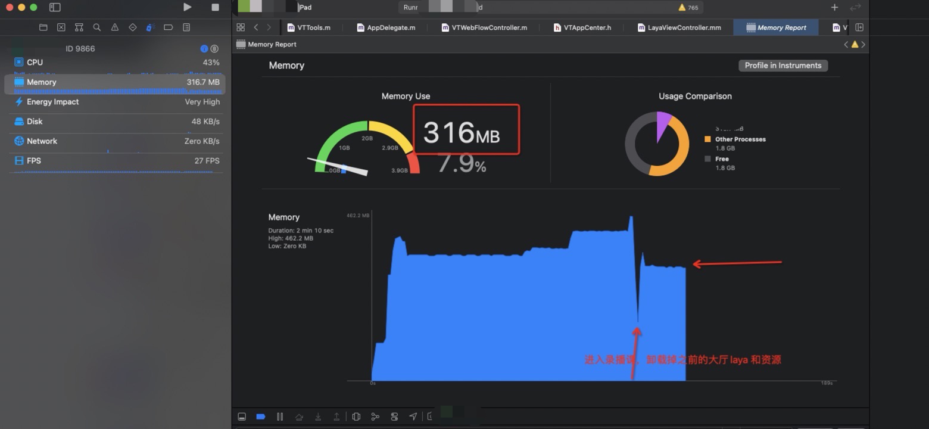The image size is (929, 429).
Task: Select the Memory Report tab
Action: pyautogui.click(x=776, y=27)
